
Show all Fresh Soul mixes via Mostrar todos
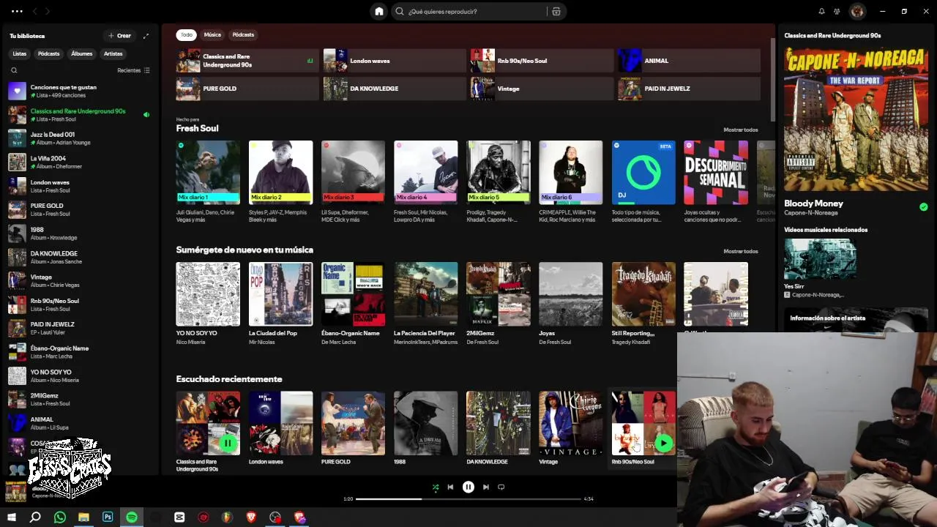coord(740,130)
